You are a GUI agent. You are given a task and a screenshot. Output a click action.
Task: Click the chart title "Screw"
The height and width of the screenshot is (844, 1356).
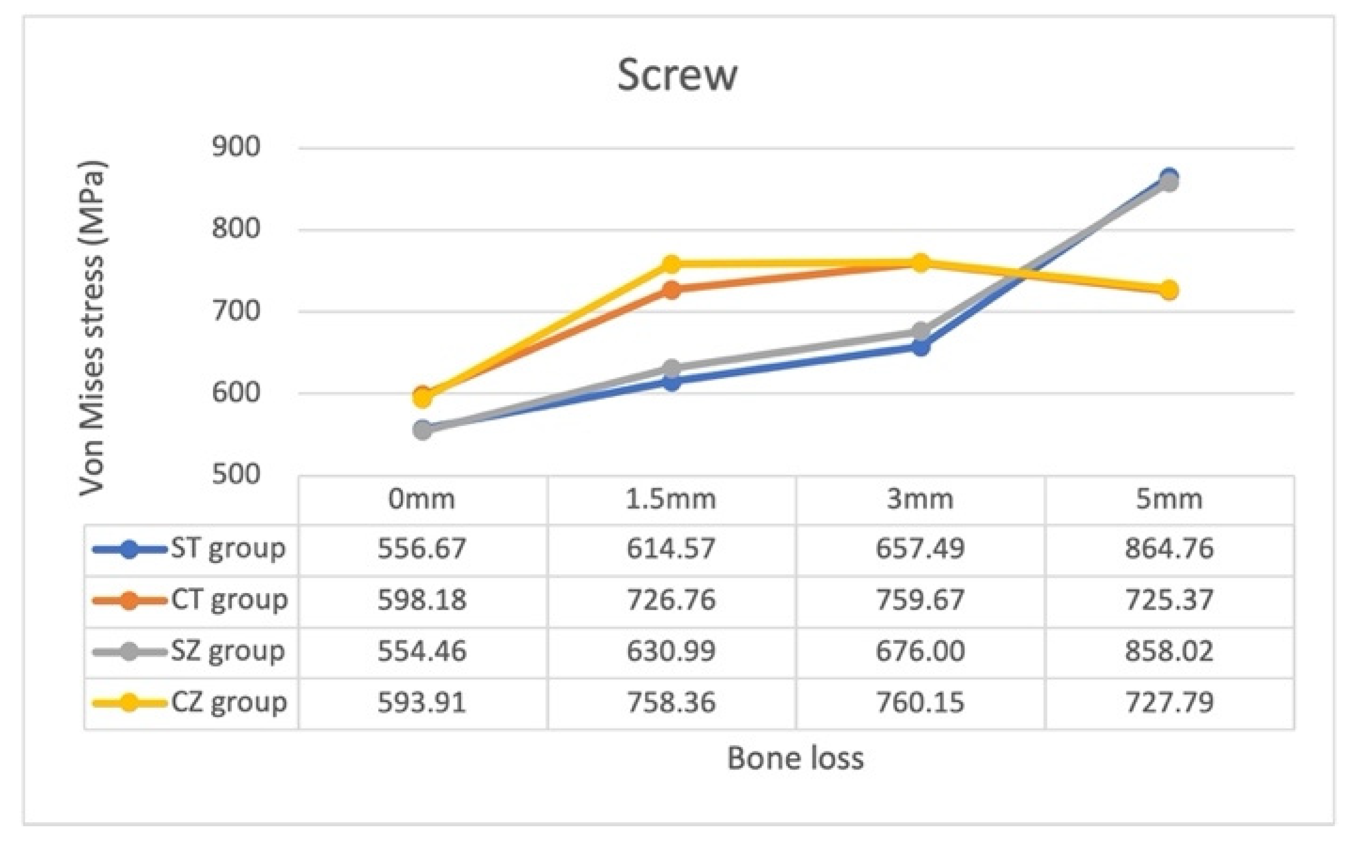click(x=677, y=75)
